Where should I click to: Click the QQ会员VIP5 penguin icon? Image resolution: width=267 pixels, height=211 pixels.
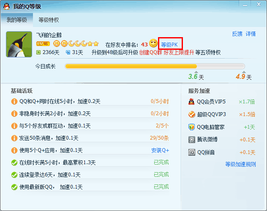tap(191, 102)
